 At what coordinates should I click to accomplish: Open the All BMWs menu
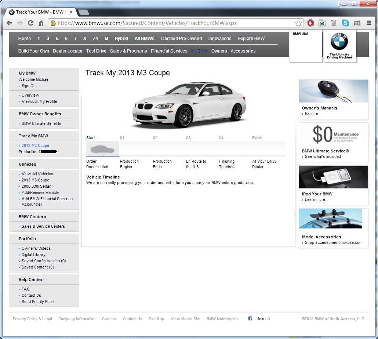point(144,38)
